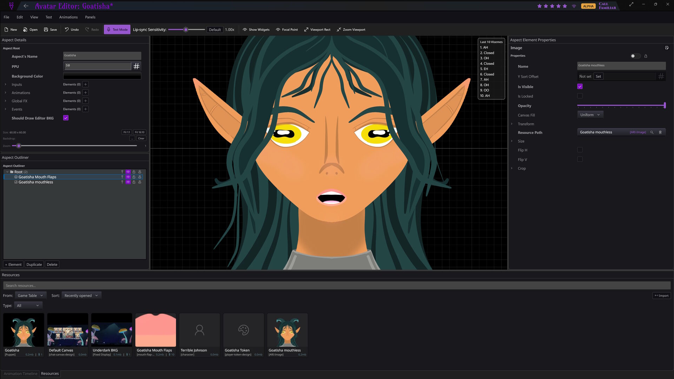Uncheck Should Draw Editor BKG checkbox
Viewport: 674px width, 379px height.
click(66, 118)
